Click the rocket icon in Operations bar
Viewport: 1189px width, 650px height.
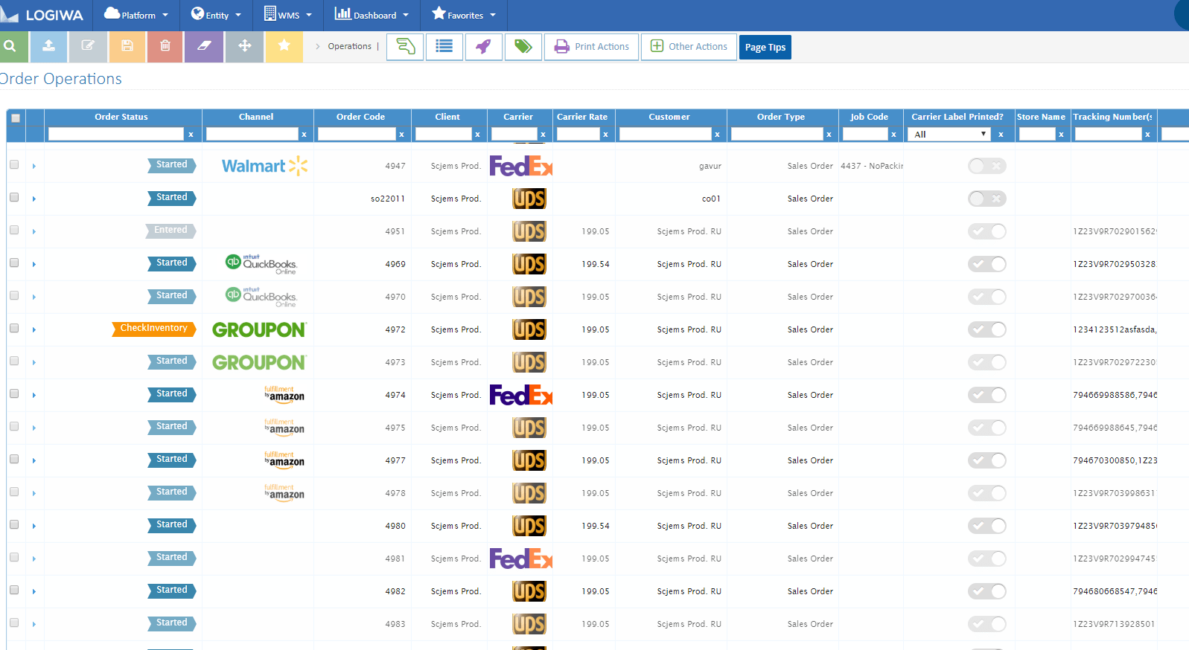pyautogui.click(x=484, y=47)
